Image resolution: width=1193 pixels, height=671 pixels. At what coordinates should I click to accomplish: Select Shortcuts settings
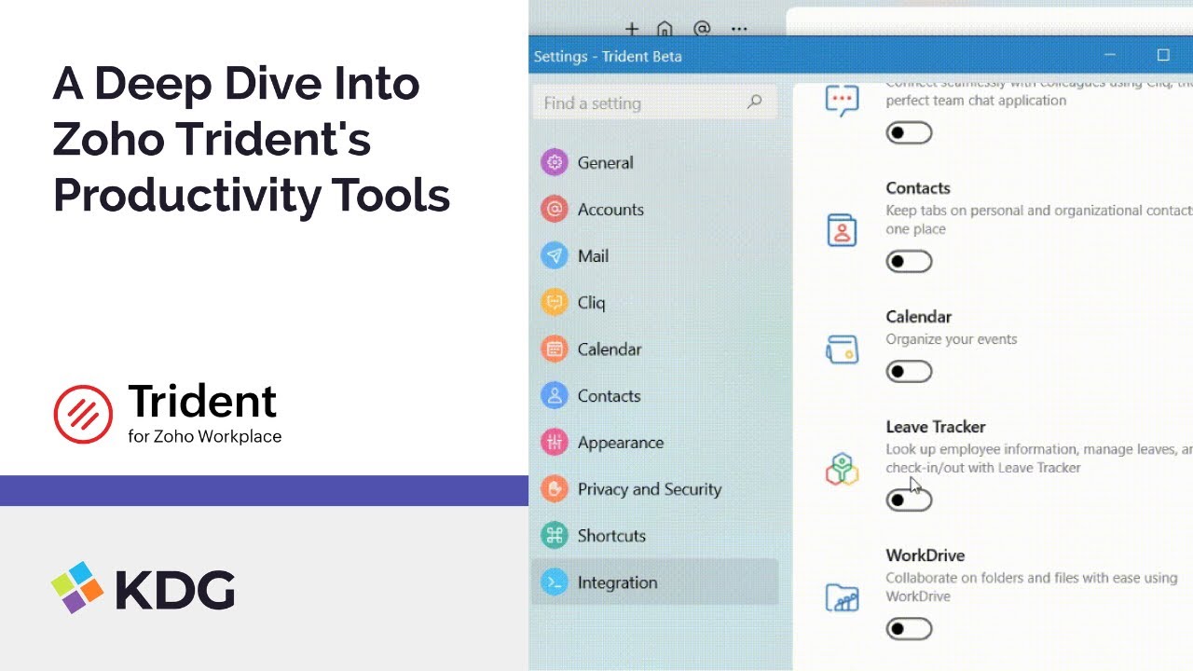coord(654,535)
